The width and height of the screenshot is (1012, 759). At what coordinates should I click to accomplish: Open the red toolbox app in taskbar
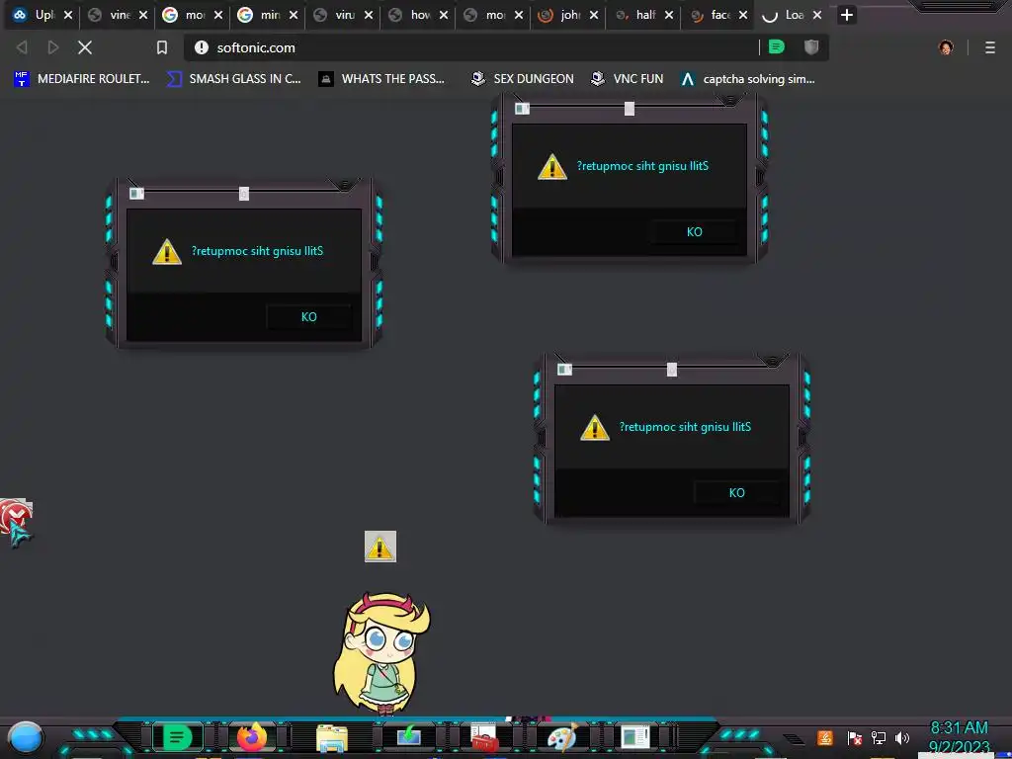(484, 737)
